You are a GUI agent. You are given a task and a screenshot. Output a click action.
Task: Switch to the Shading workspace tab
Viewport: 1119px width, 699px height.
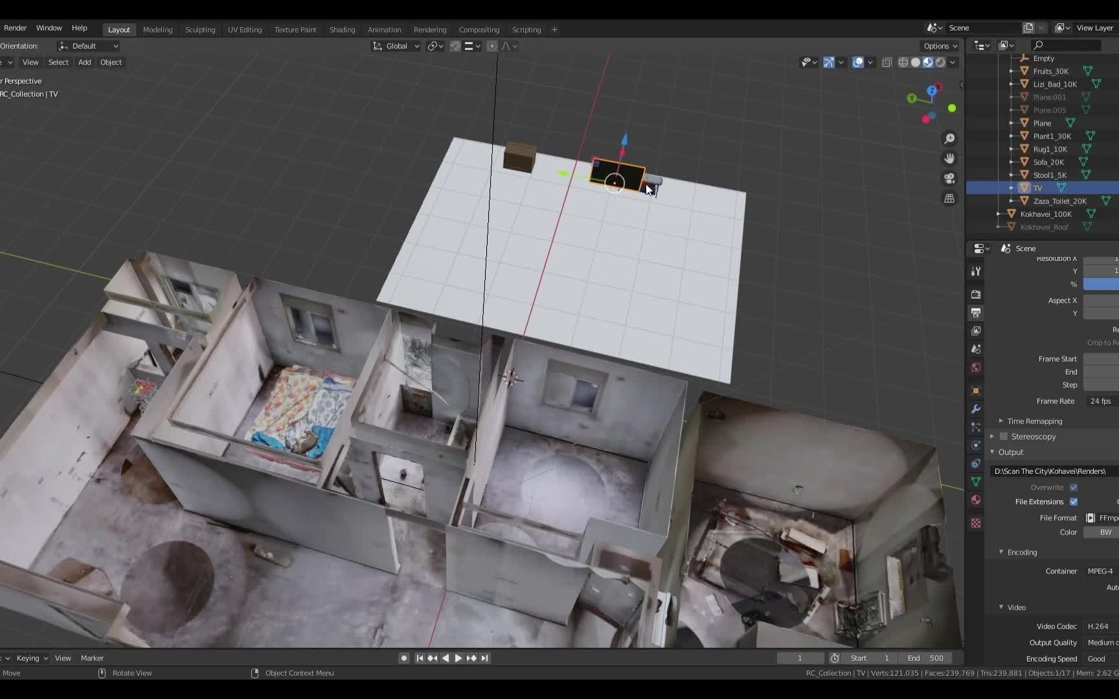[342, 30]
